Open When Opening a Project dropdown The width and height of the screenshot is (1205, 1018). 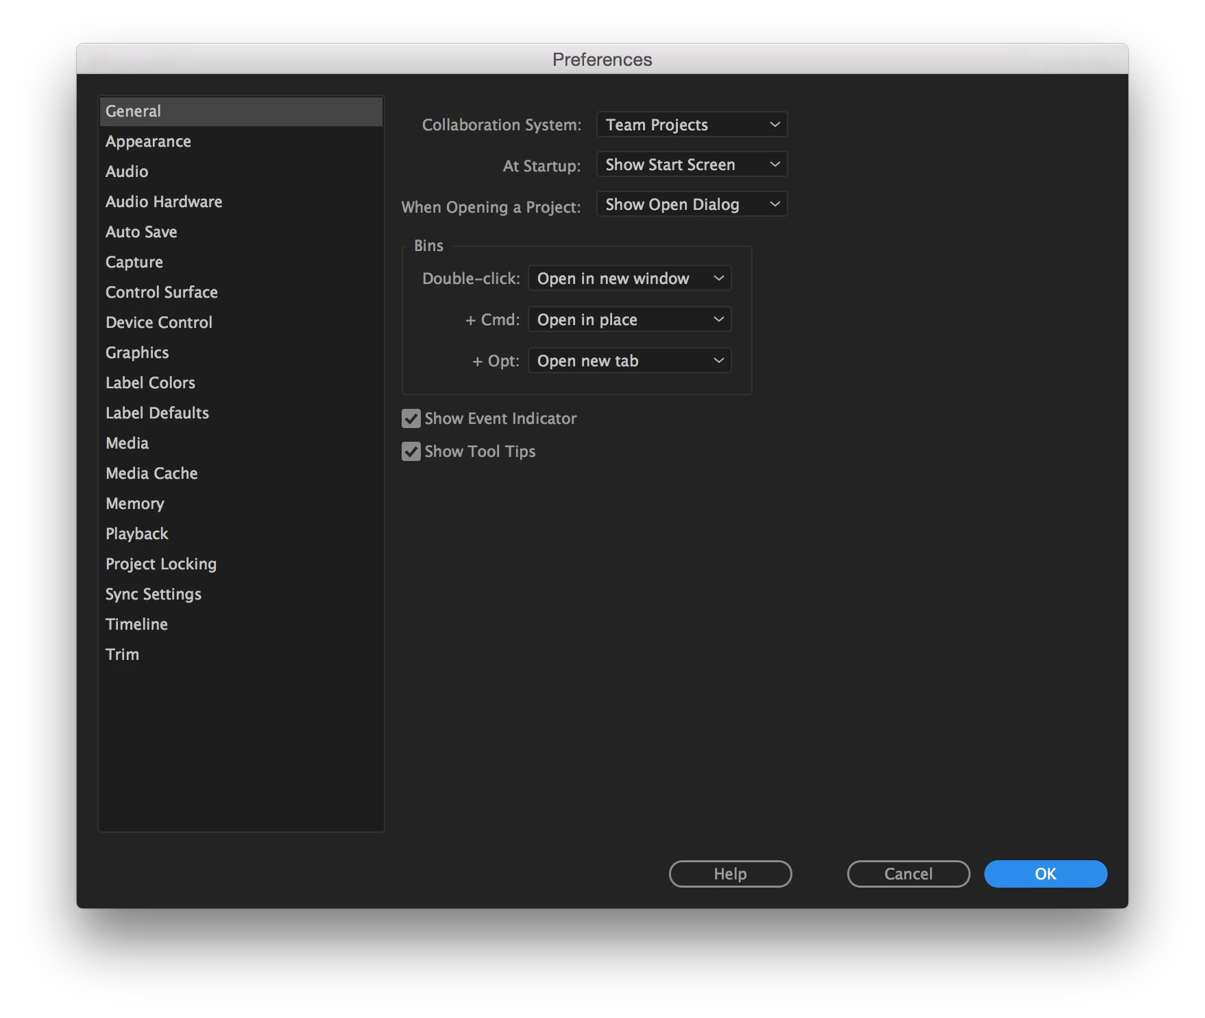click(692, 204)
